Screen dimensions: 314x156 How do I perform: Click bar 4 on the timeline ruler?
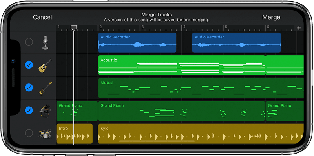184,27
